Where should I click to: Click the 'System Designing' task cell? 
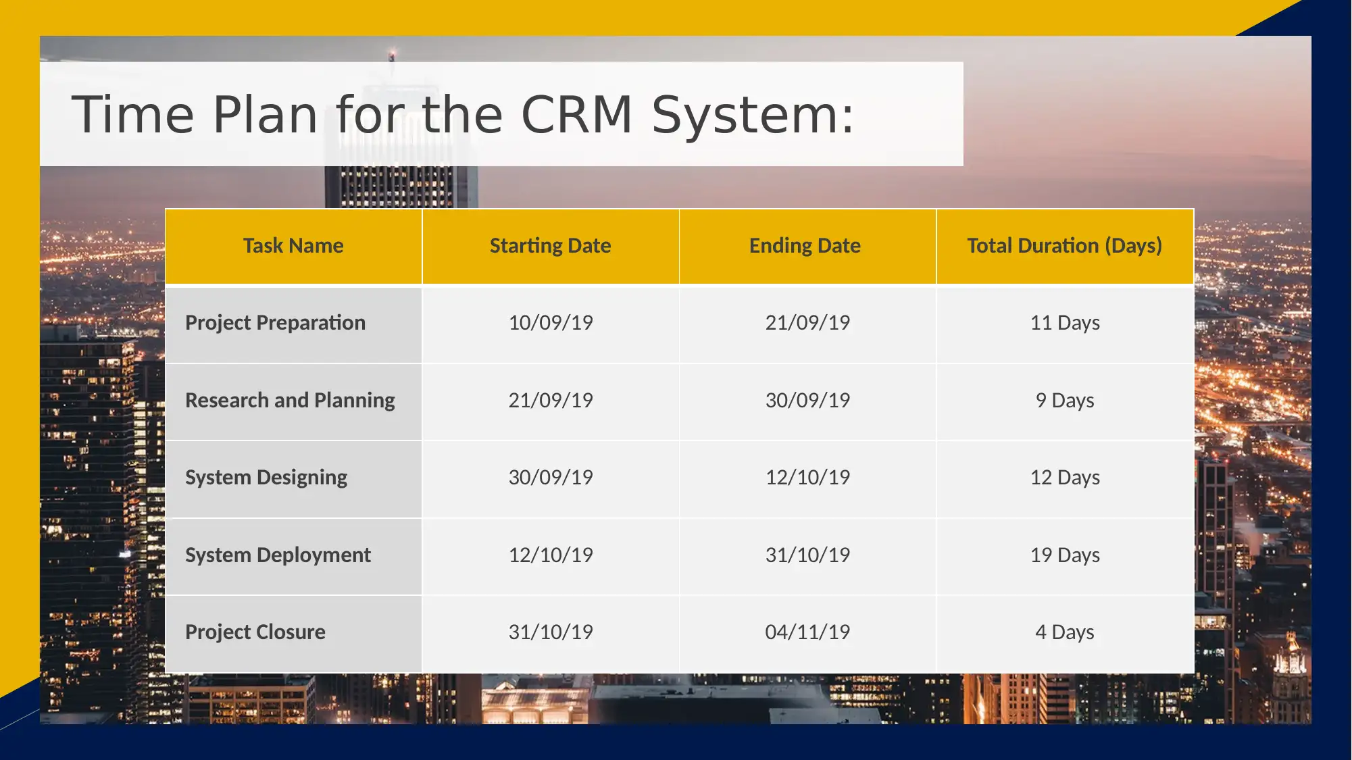(x=293, y=479)
